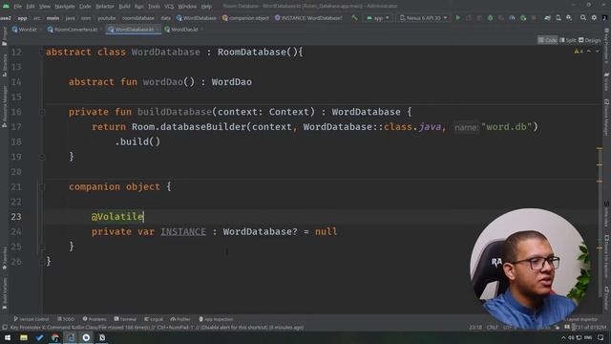This screenshot has height=344, width=611.
Task: Open the Gradle tool window on right sidebar
Action: point(607,81)
